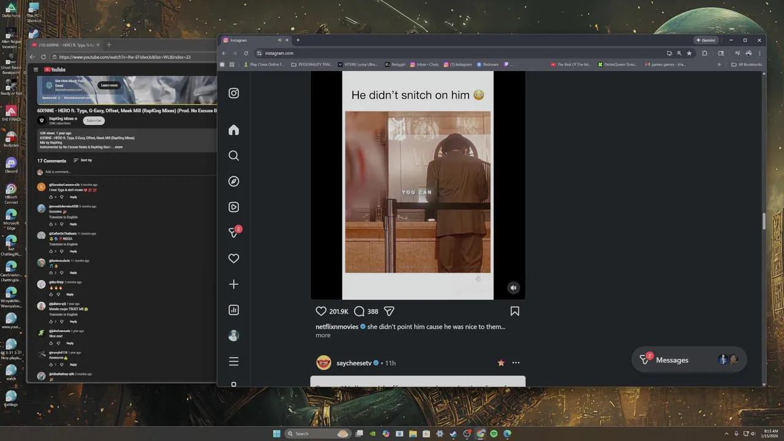
Task: Click Instagram logo at sidebar top
Action: pos(233,93)
